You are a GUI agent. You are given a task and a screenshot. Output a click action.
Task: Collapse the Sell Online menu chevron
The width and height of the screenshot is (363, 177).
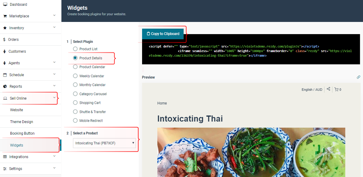54,97
